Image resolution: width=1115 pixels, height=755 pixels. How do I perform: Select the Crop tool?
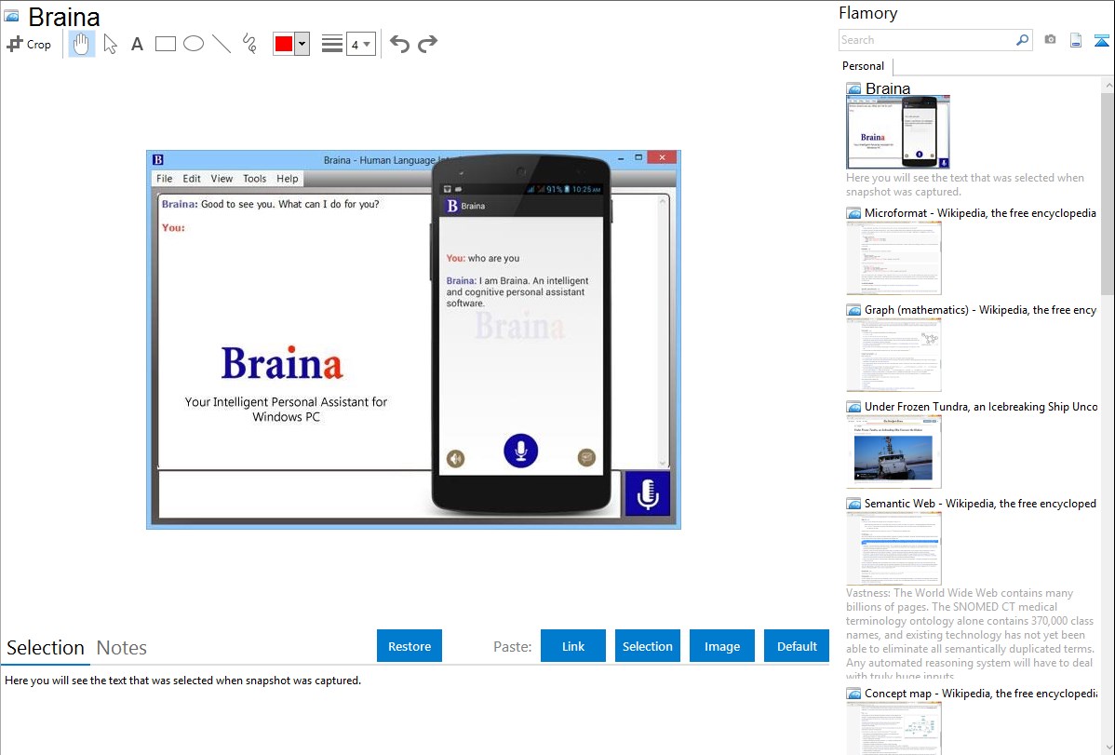coord(29,44)
